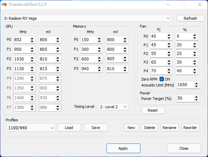
Task: Click the Reset button
Action: click(x=153, y=110)
